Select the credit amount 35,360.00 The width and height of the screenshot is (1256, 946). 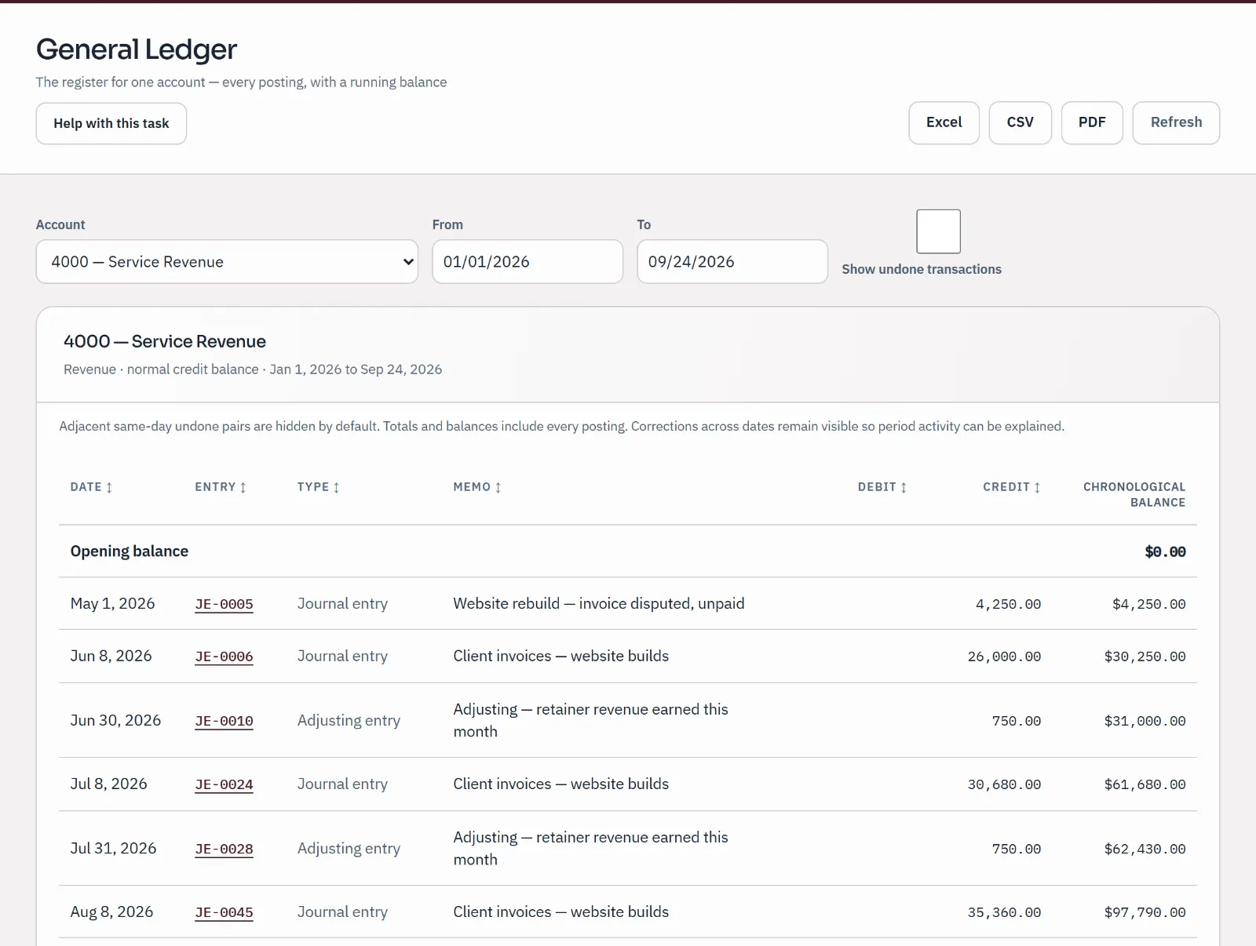click(x=1004, y=912)
